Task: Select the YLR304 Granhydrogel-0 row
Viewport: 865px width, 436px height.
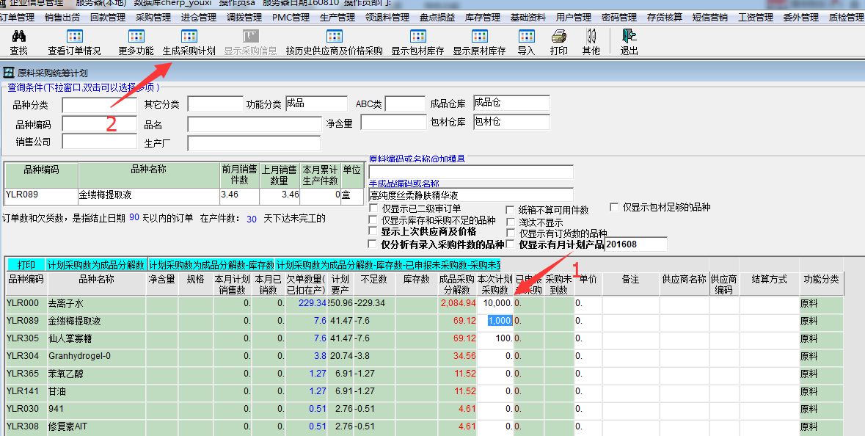Action: pos(425,356)
